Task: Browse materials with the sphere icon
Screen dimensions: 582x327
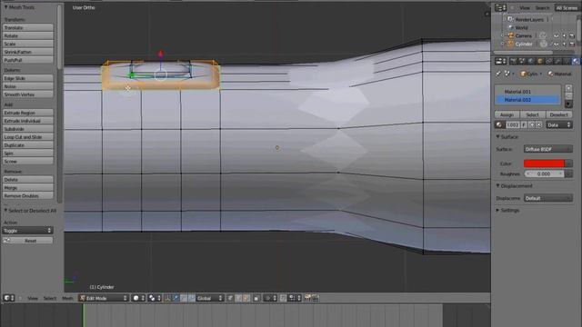Action: click(x=499, y=125)
